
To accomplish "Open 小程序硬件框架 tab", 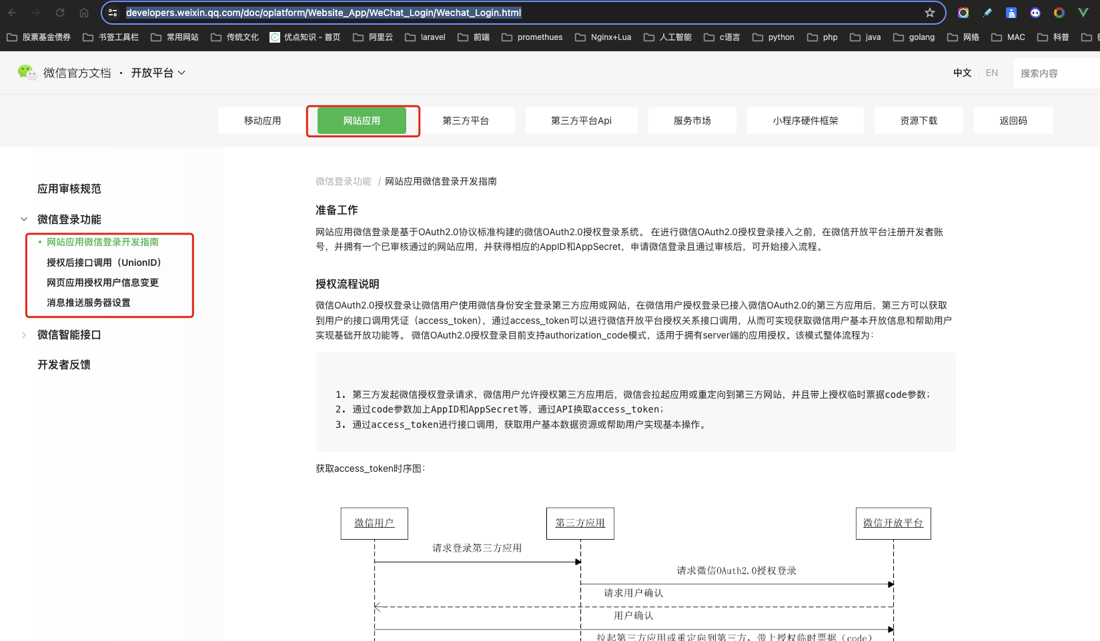I will tap(805, 121).
